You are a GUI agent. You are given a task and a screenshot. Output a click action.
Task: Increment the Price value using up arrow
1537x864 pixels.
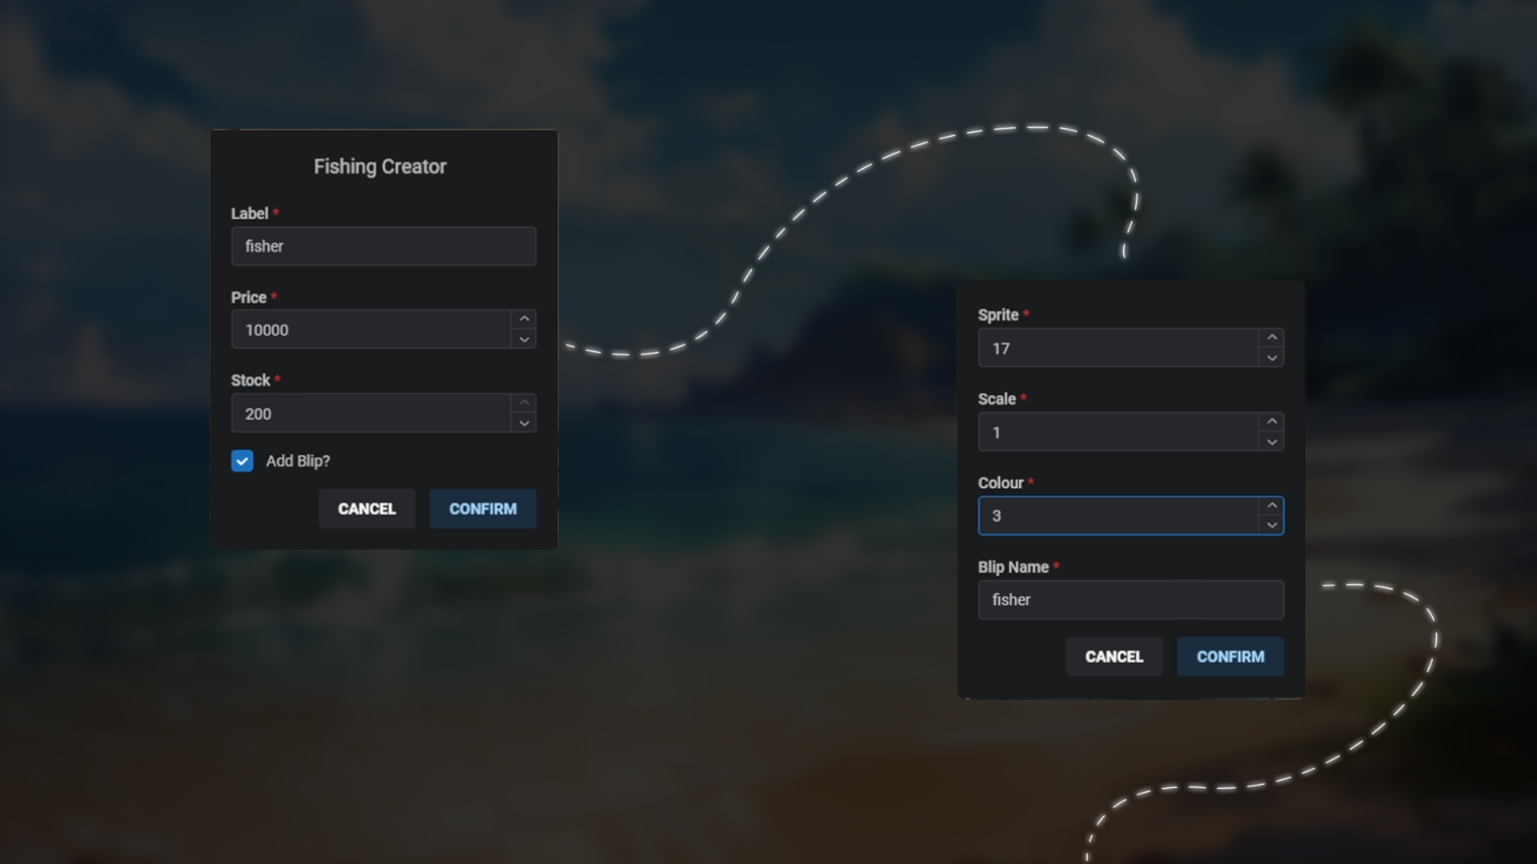point(524,318)
